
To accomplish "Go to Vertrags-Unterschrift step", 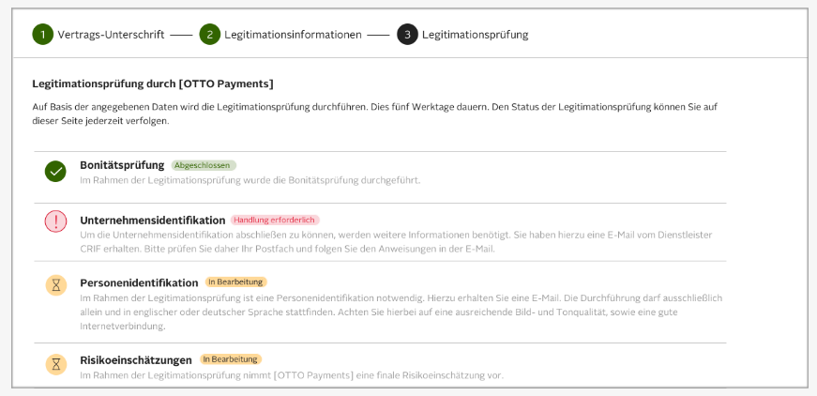I will tap(111, 35).
